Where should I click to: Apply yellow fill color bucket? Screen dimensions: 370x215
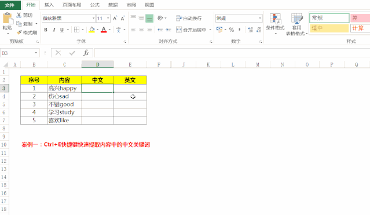coord(92,30)
